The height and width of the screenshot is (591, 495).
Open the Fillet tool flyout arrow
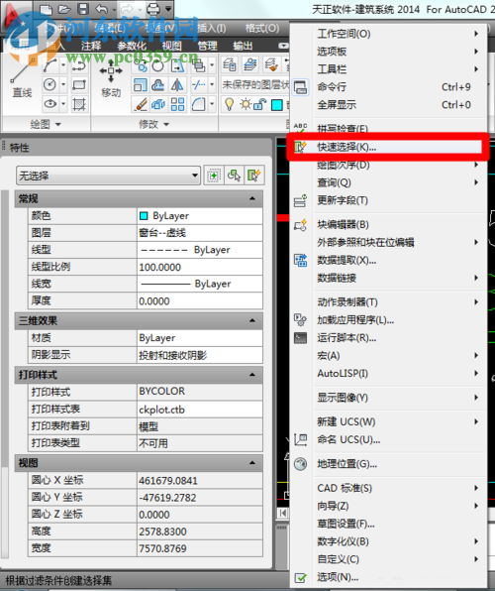(211, 104)
